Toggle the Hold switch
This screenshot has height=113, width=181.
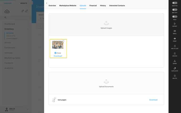pos(175,17)
